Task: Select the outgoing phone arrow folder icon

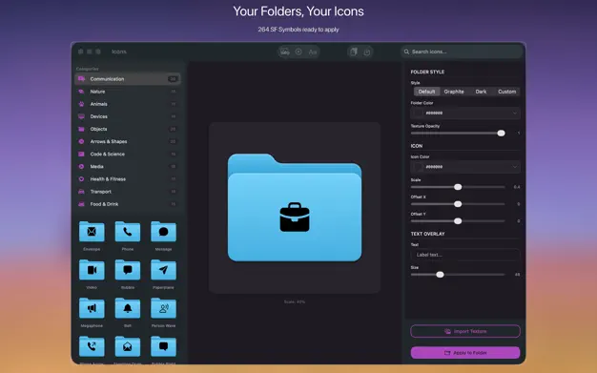Action: click(92, 346)
